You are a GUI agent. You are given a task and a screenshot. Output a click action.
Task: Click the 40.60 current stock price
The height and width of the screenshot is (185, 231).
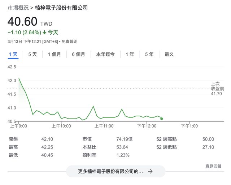coord(22,22)
